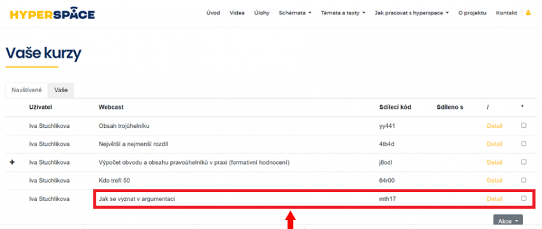Screen dimensions: 542x229
Task: Open Detail for Největší a nejmenší rozdíl
Action: (x=494, y=144)
